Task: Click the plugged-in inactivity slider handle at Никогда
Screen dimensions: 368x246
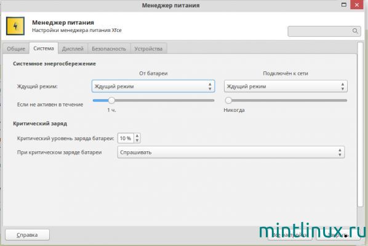Action: (x=228, y=100)
